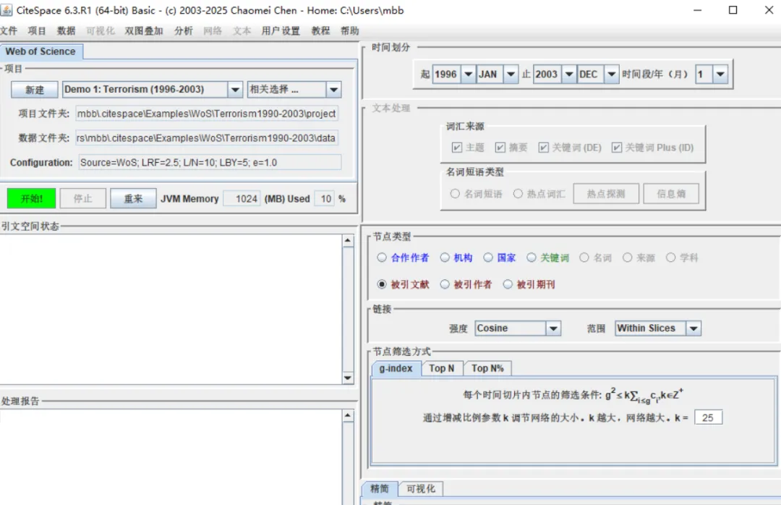
Task: Switch to the 精简 tab
Action: click(380, 488)
